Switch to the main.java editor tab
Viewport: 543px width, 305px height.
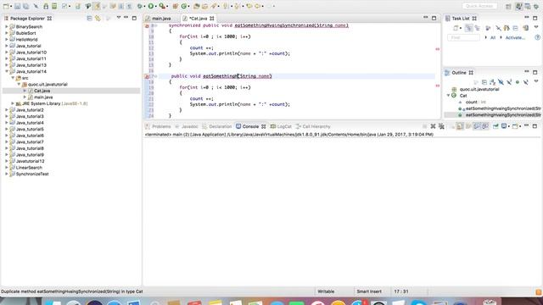point(161,19)
